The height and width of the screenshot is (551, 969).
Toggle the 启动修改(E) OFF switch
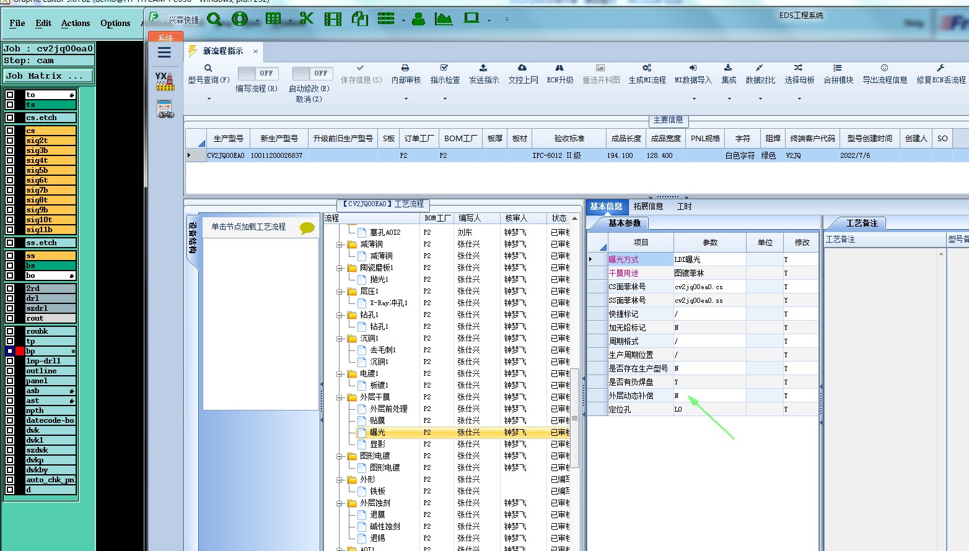(312, 73)
